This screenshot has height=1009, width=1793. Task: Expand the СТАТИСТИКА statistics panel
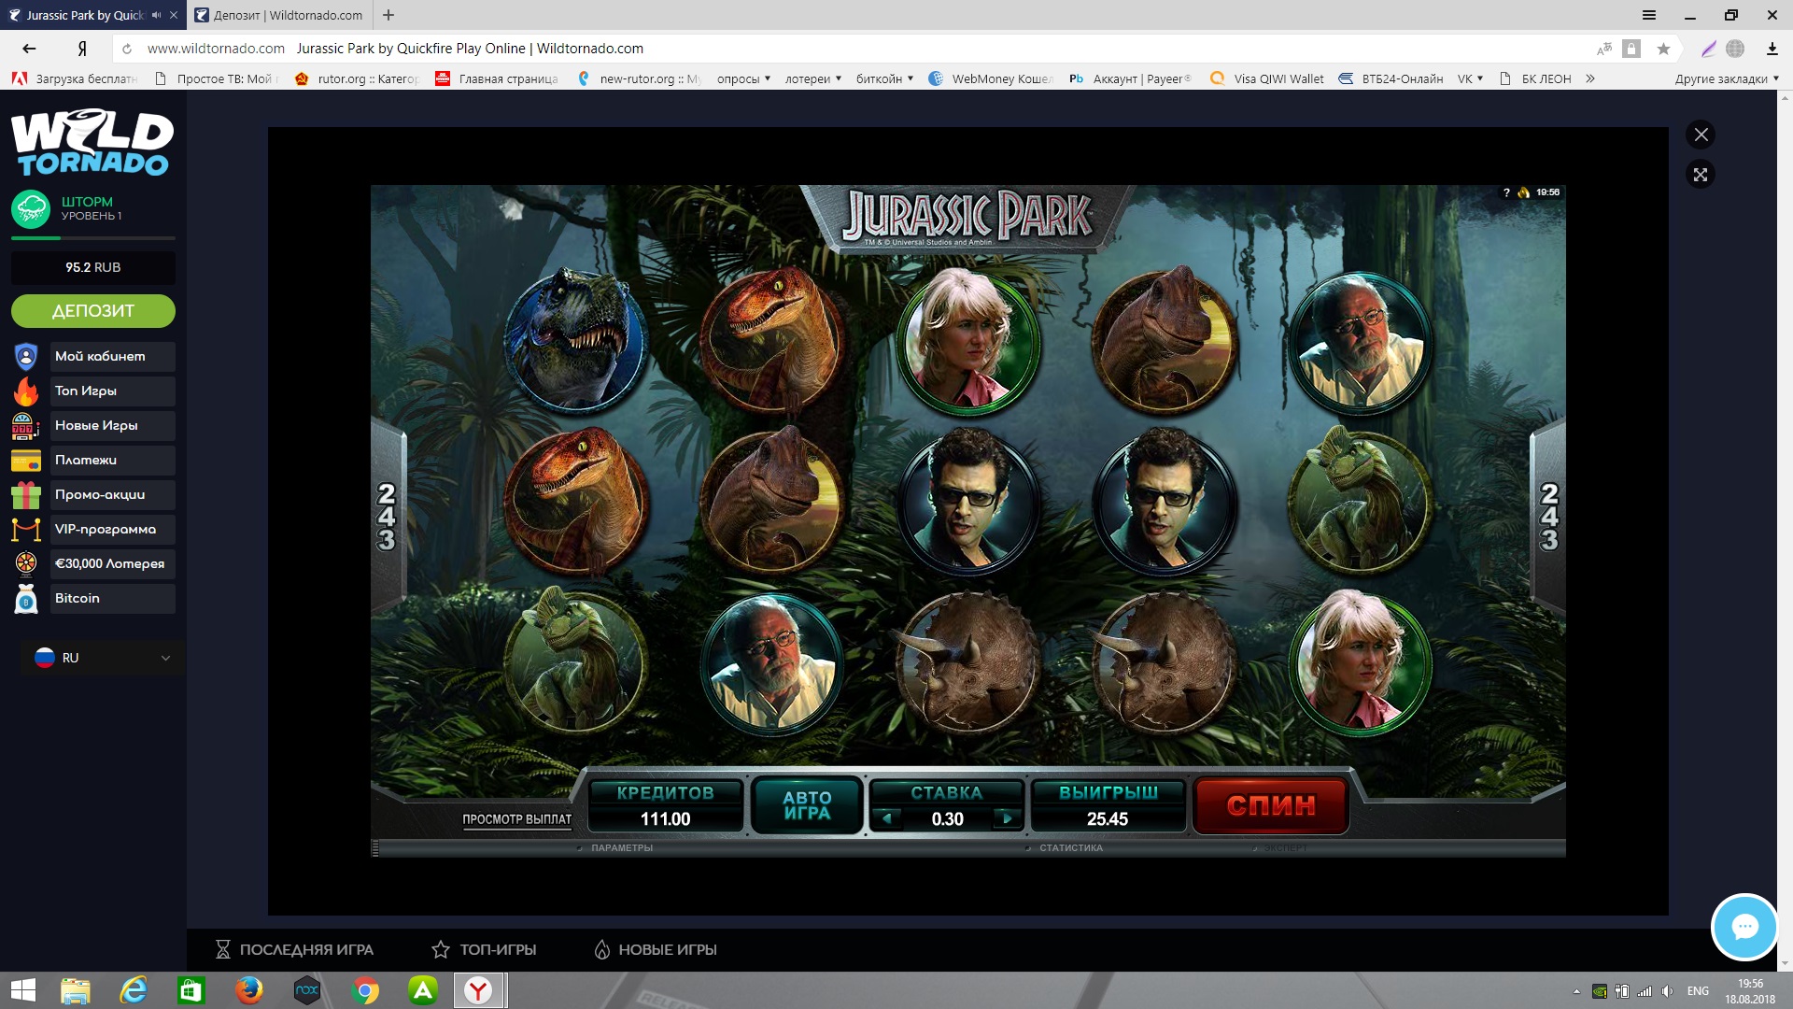tap(1070, 848)
